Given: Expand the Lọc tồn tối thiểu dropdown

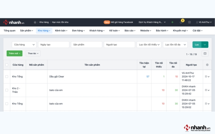Looking at the screenshot, I should pos(149,45).
